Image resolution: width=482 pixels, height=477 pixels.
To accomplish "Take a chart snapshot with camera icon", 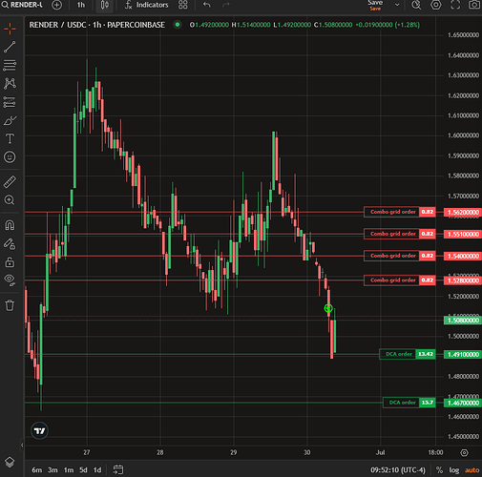I will 474,5.
